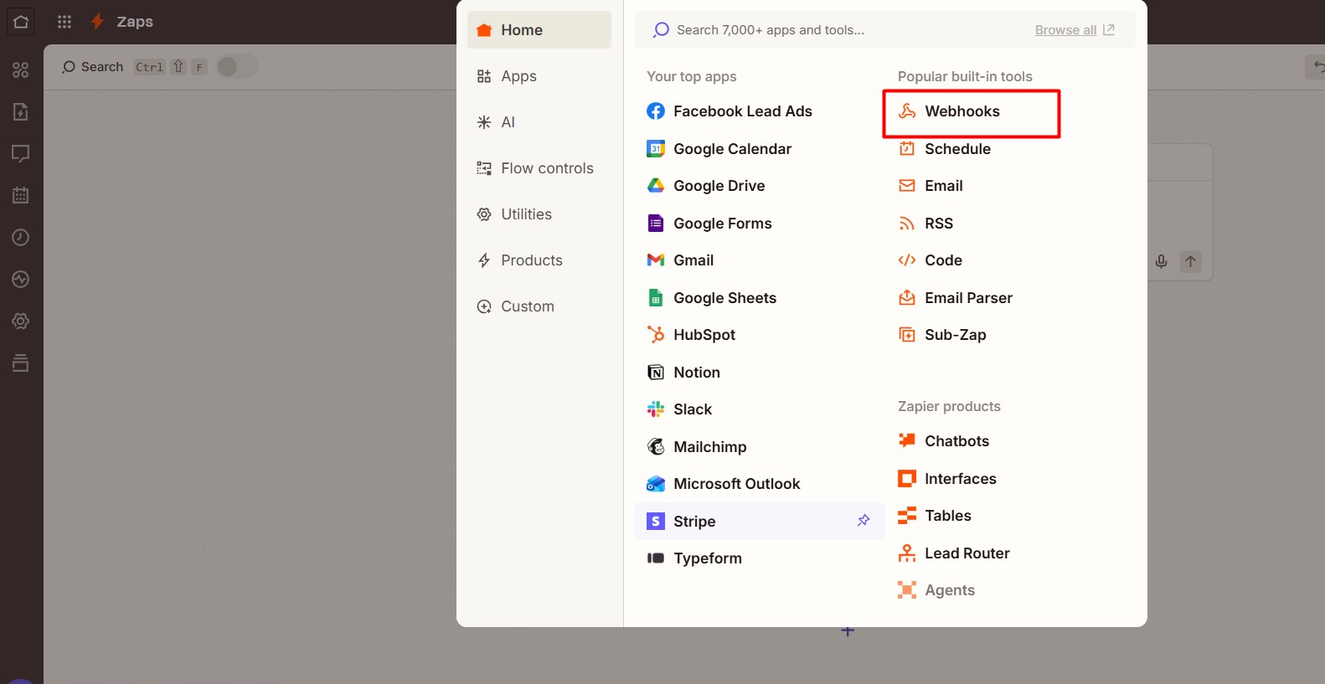Open the apps grid launcher icon
This screenshot has height=684, width=1325.
(64, 22)
